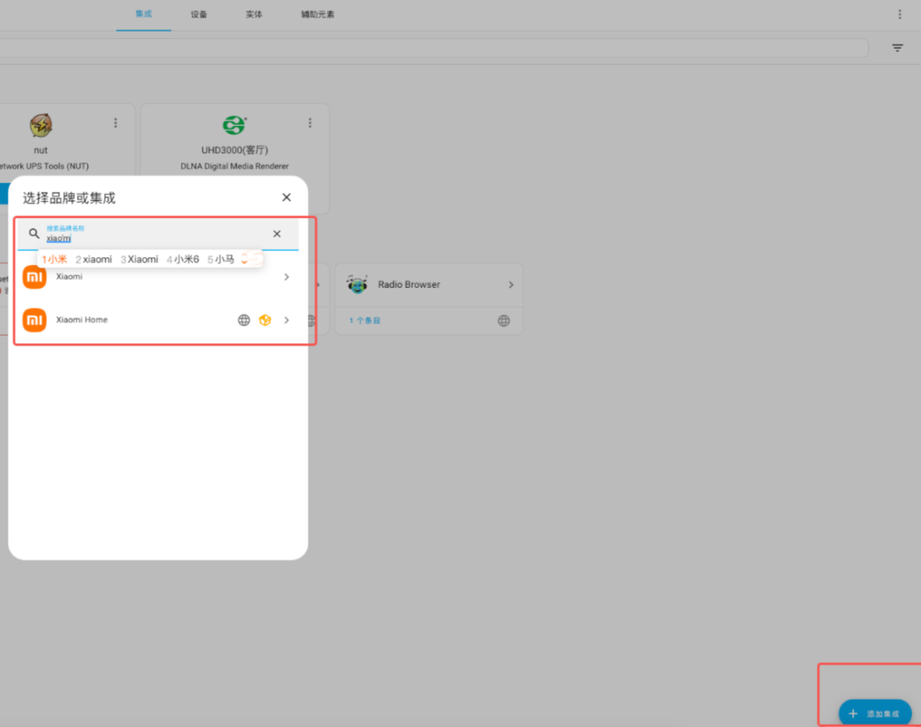Expand the Xiaomi row chevron
This screenshot has width=921, height=727.
(x=286, y=277)
